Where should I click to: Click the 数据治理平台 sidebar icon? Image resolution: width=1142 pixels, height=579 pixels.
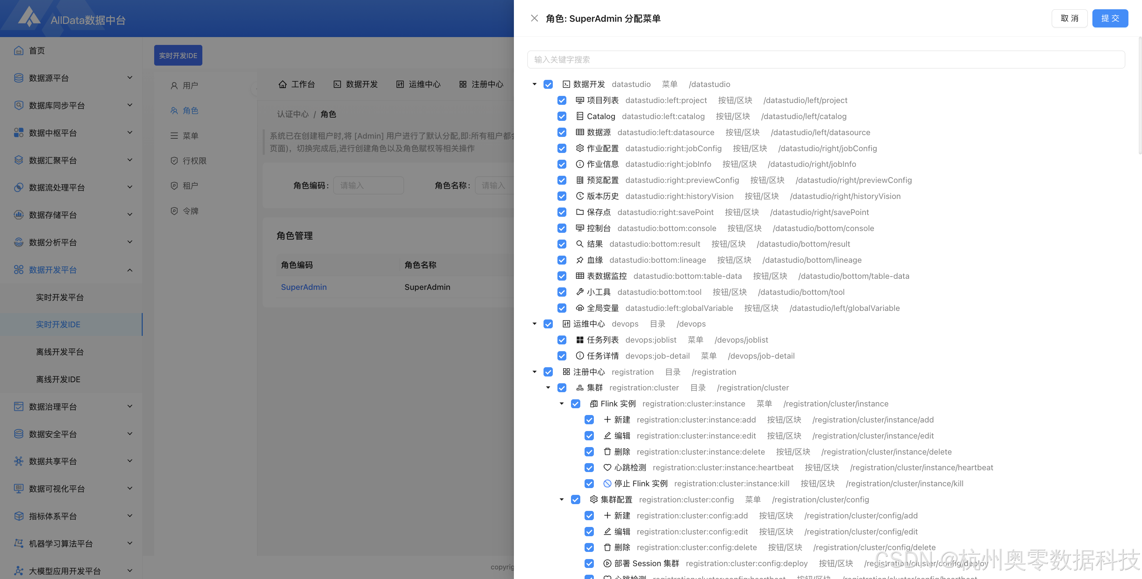(x=19, y=406)
